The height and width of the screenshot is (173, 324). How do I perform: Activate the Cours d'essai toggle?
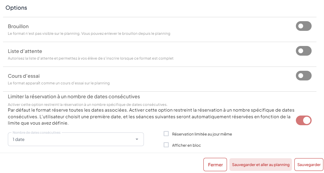pyautogui.click(x=303, y=76)
